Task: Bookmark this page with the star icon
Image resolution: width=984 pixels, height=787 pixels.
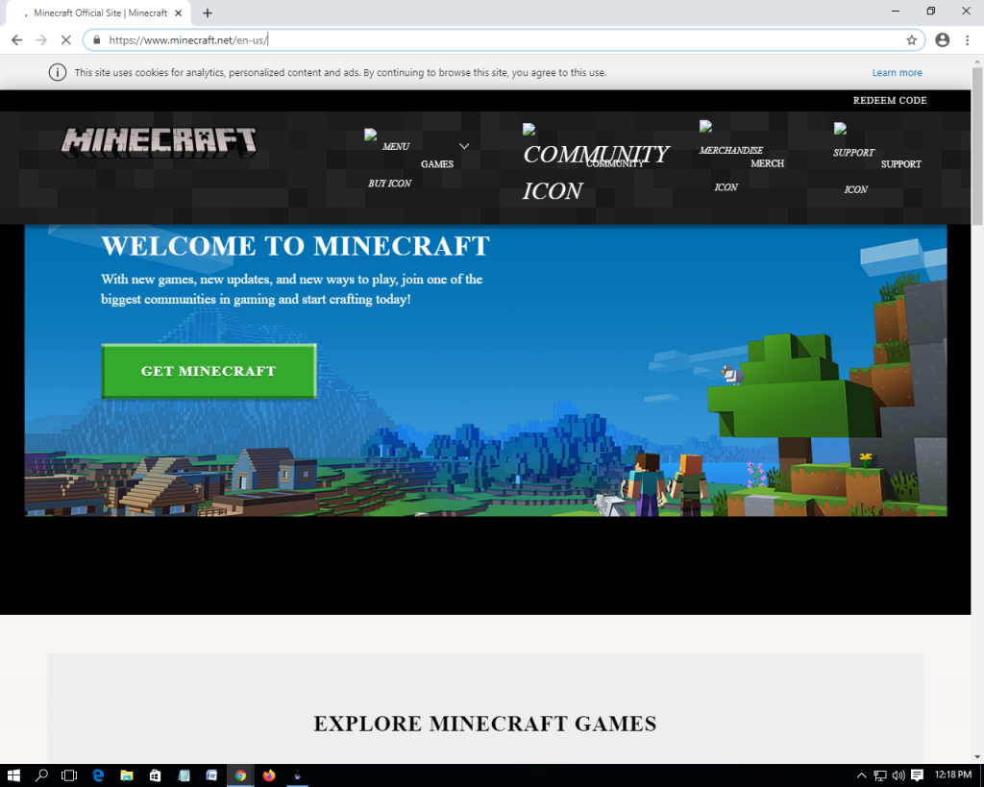Action: [x=911, y=40]
